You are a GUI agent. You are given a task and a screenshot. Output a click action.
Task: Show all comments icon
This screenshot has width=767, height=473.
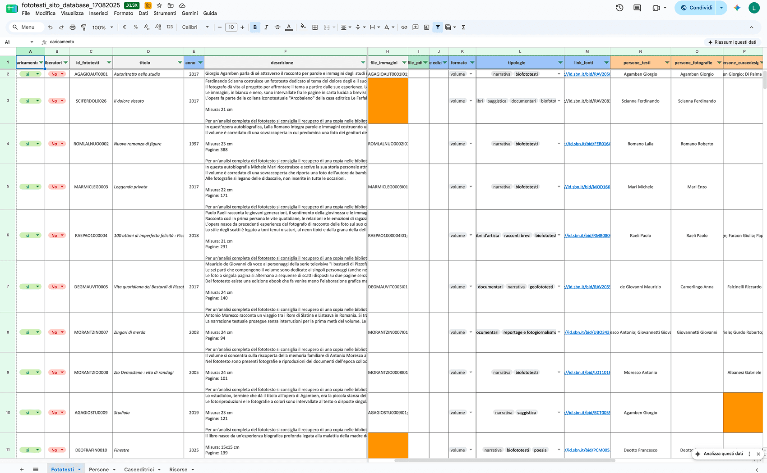point(637,8)
